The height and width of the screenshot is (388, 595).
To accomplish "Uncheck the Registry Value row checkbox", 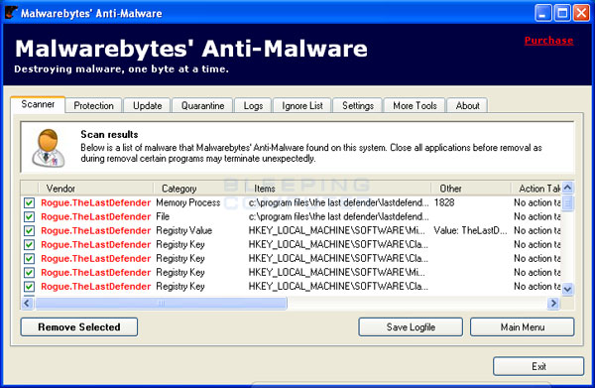I will click(29, 231).
